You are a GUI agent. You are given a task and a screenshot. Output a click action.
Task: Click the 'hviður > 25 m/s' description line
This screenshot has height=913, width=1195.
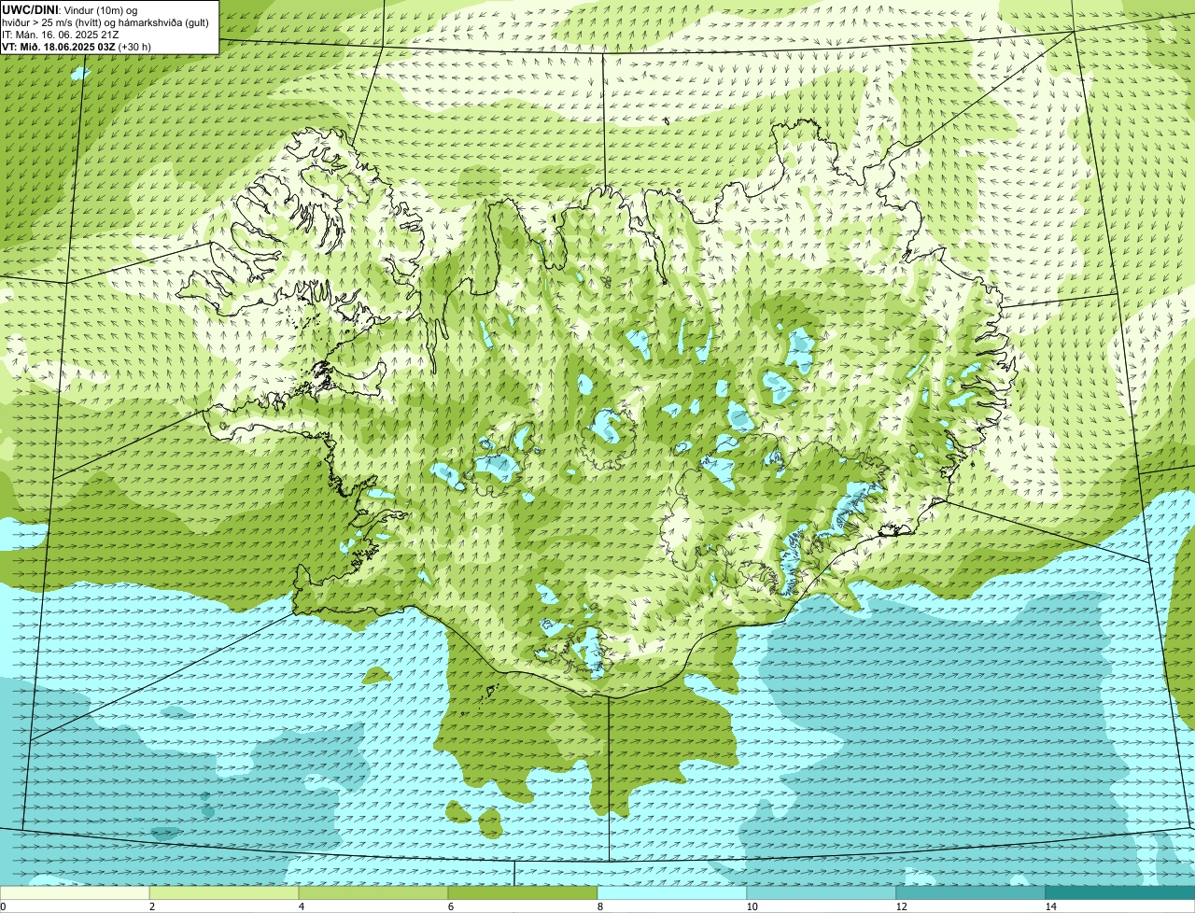(x=105, y=22)
